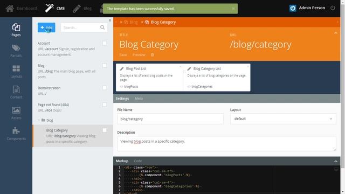Delete page with trash icon
Viewport: 345px width, 194px height.
[152, 55]
